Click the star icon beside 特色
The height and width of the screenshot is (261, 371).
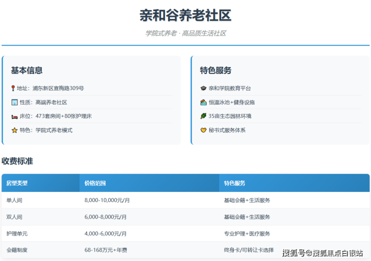pos(14,130)
